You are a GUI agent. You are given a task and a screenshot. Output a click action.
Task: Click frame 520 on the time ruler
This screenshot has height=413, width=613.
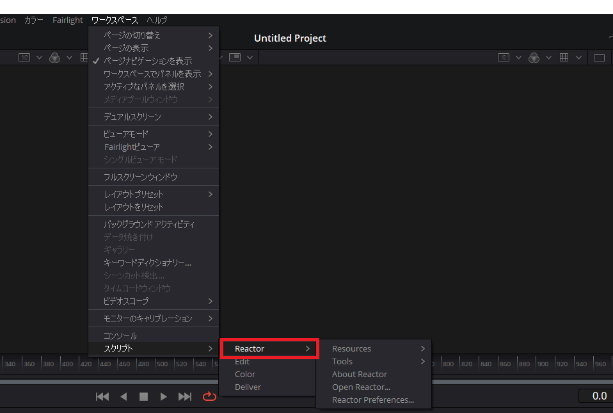coord(181,364)
